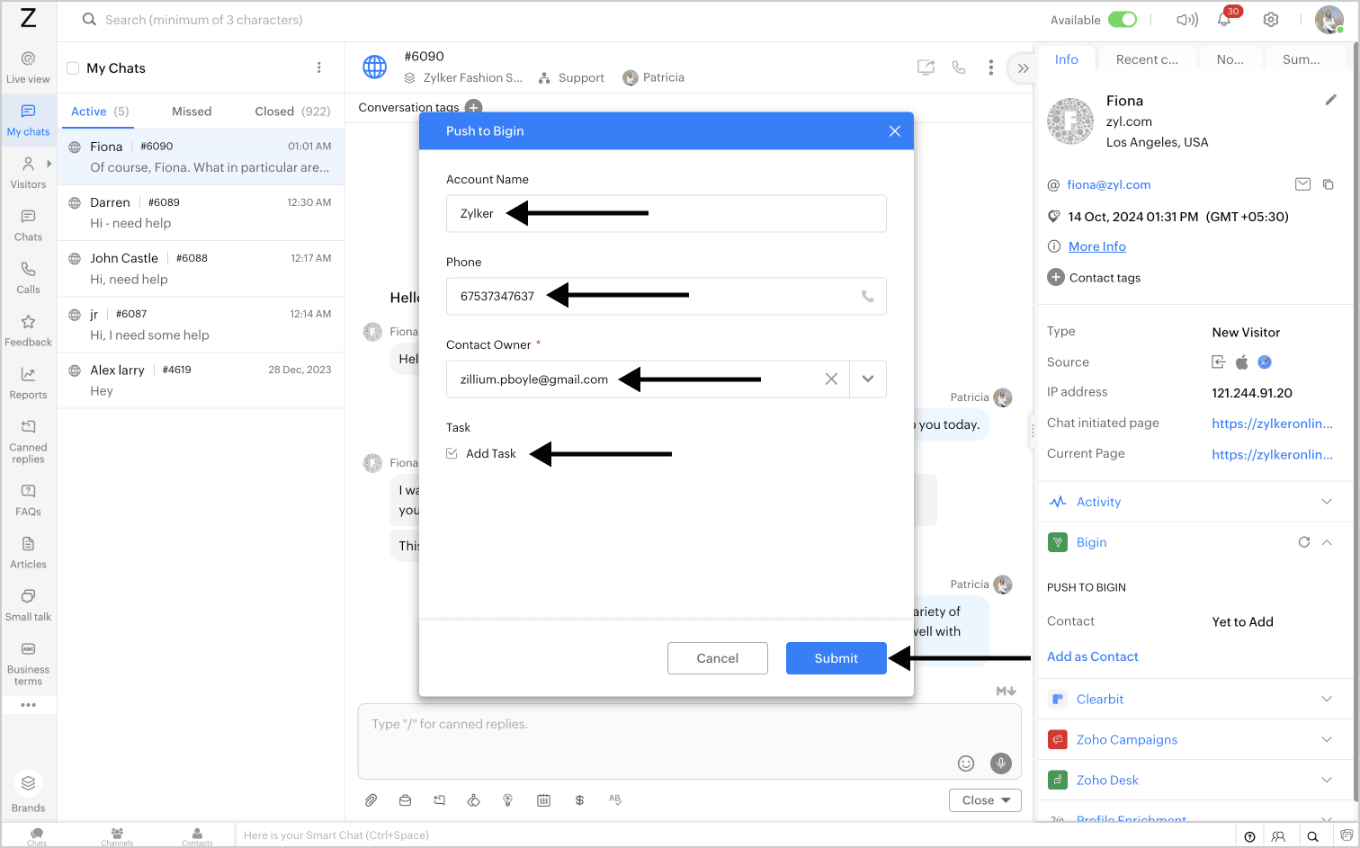Open FAQs section
Viewport: 1360px width, 848px height.
pyautogui.click(x=29, y=500)
